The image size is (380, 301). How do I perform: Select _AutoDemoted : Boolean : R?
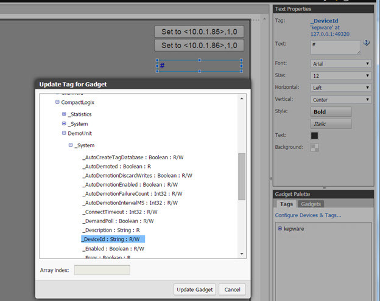[116, 167]
